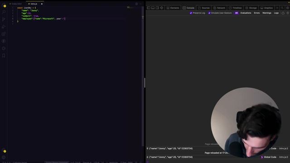Open the editor more actions menu

click(140, 4)
